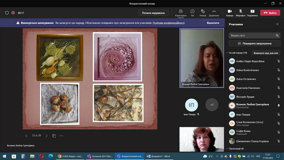Click the shield security icon

tap(7, 13)
